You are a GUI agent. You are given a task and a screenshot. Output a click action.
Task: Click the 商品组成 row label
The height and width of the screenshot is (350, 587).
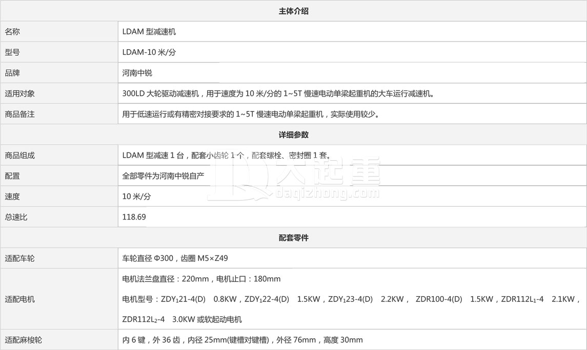click(20, 156)
